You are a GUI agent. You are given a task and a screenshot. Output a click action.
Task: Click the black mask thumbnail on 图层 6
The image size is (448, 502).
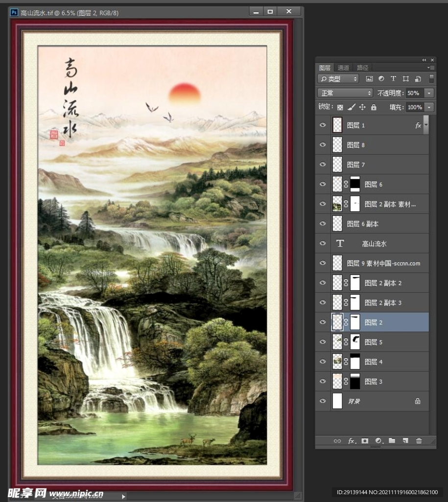click(x=354, y=184)
